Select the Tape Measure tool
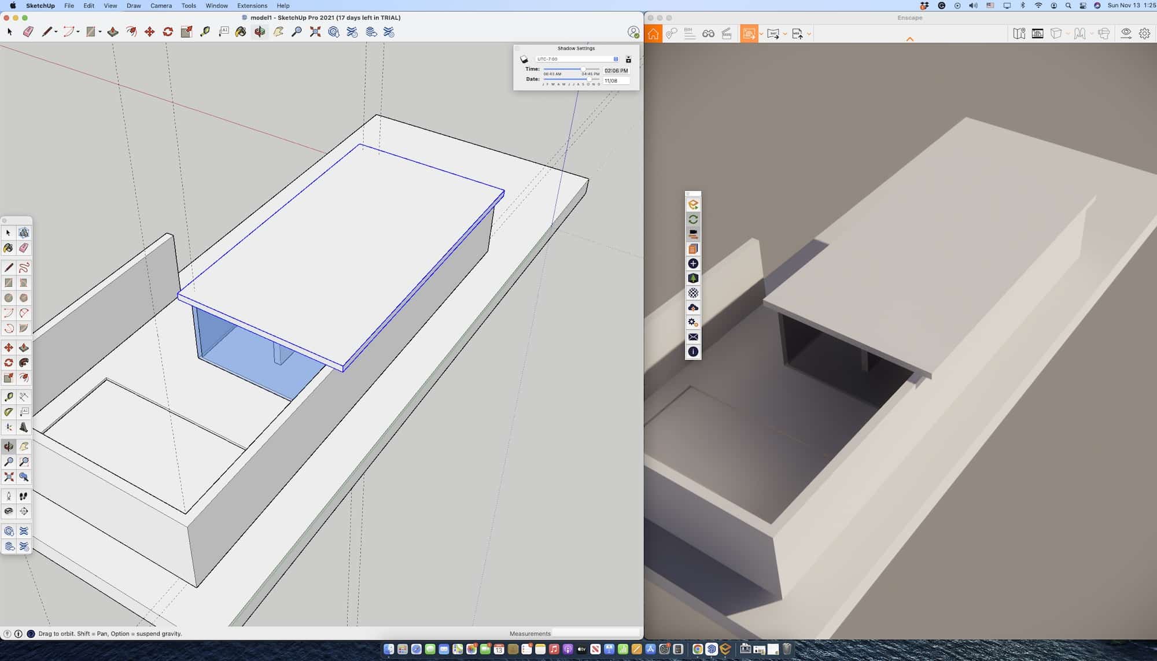1157x661 pixels. pos(205,32)
